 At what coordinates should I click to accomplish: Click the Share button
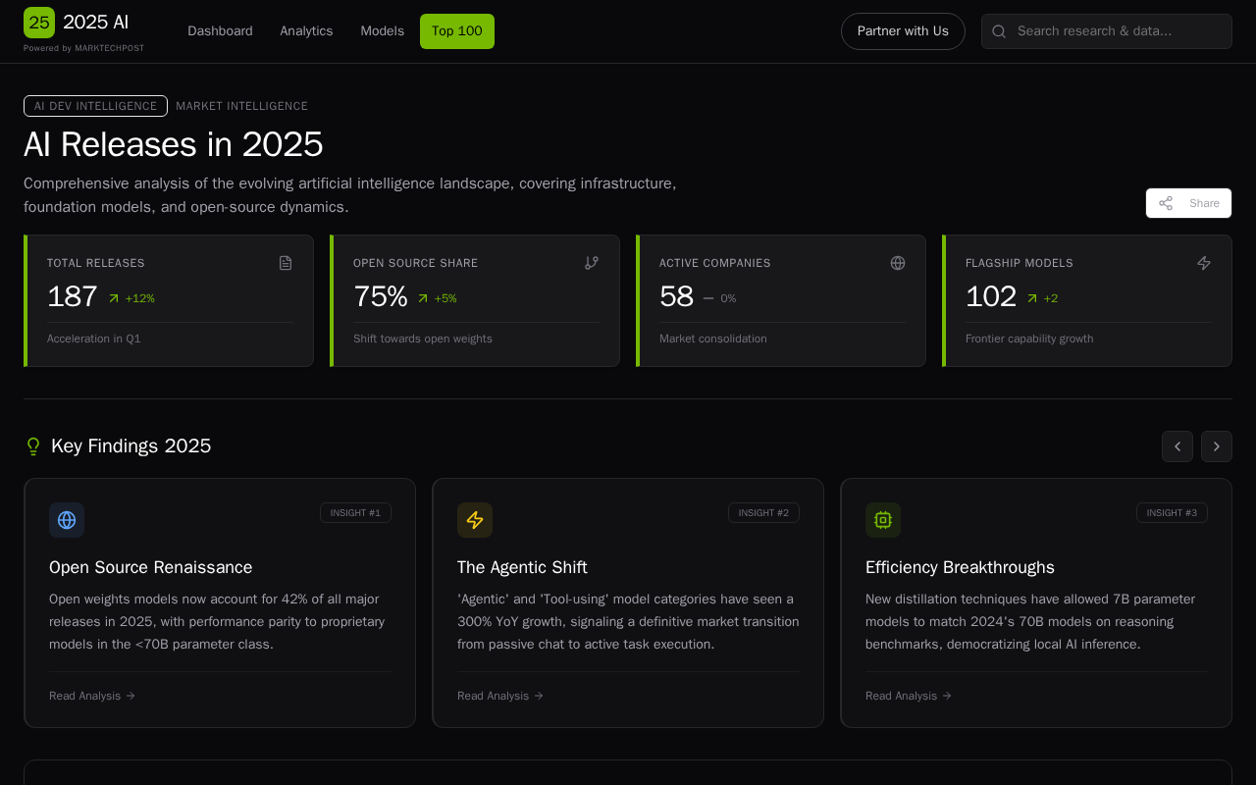pos(1188,203)
